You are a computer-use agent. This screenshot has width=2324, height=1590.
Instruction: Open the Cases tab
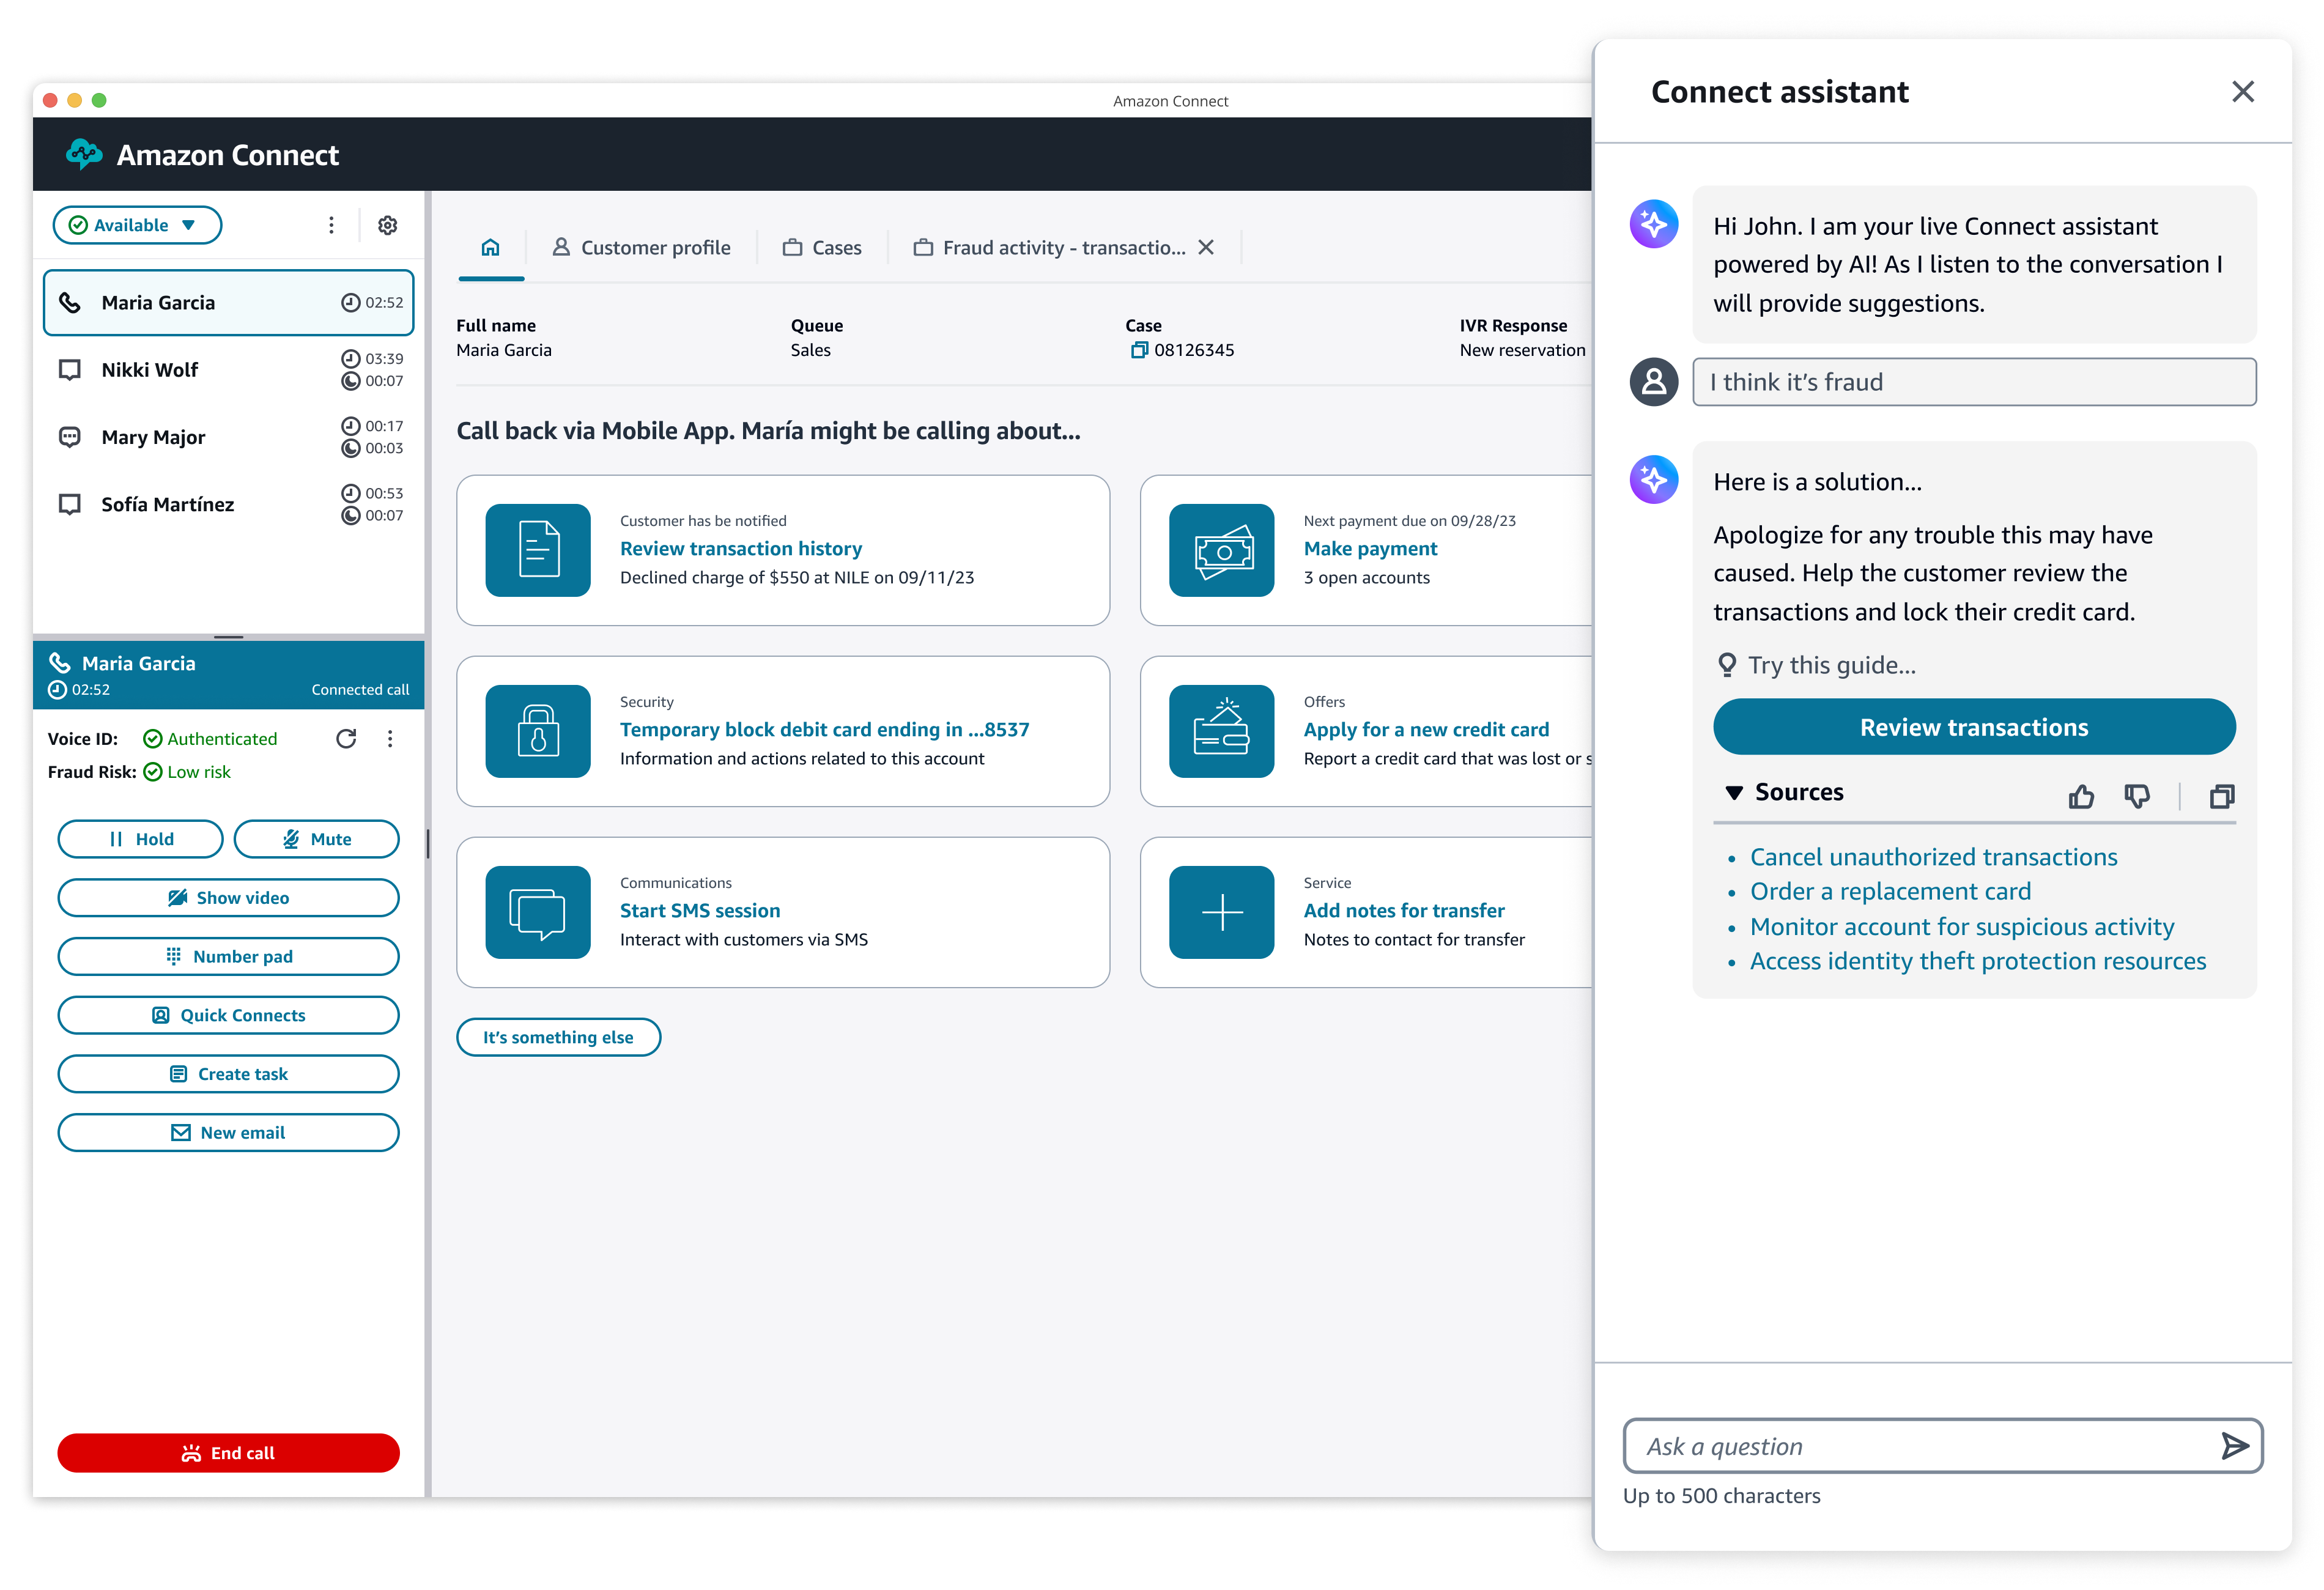[822, 247]
